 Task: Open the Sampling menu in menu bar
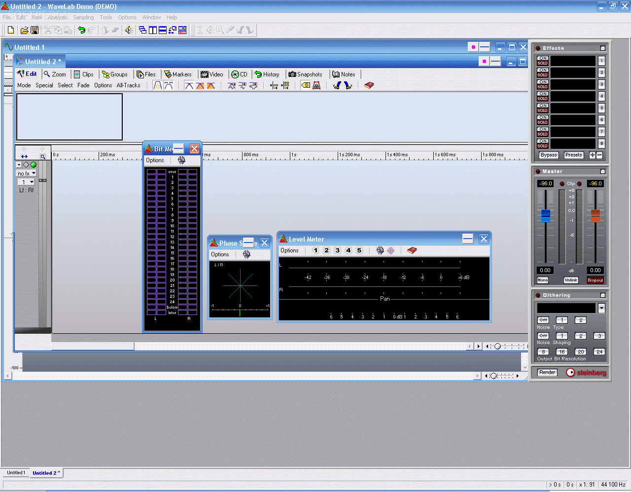[83, 17]
